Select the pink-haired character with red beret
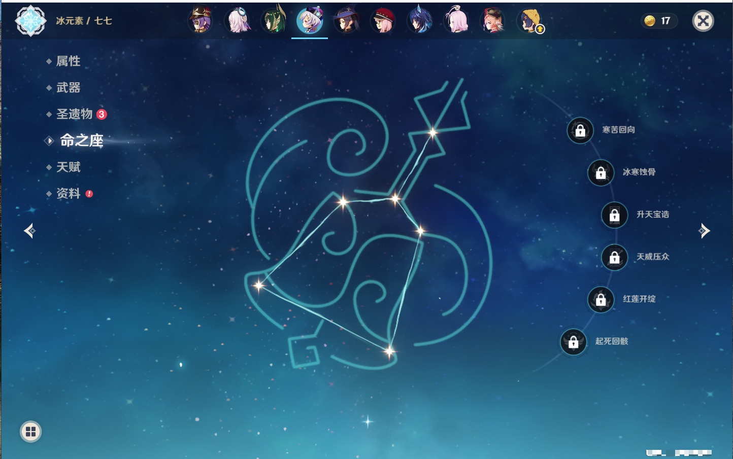 (x=383, y=21)
